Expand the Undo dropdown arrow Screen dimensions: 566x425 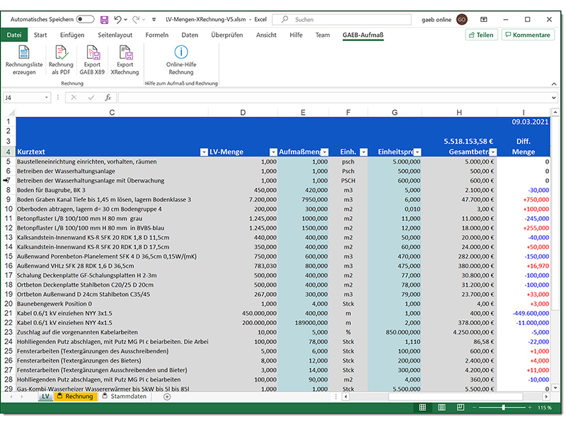pyautogui.click(x=125, y=19)
